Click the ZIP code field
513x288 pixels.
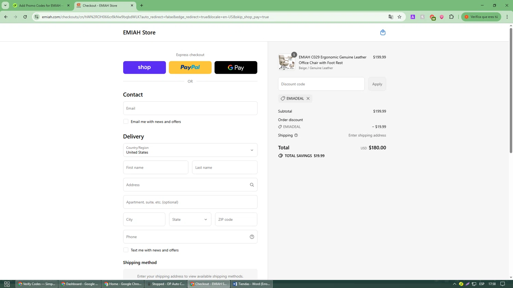[236, 219]
